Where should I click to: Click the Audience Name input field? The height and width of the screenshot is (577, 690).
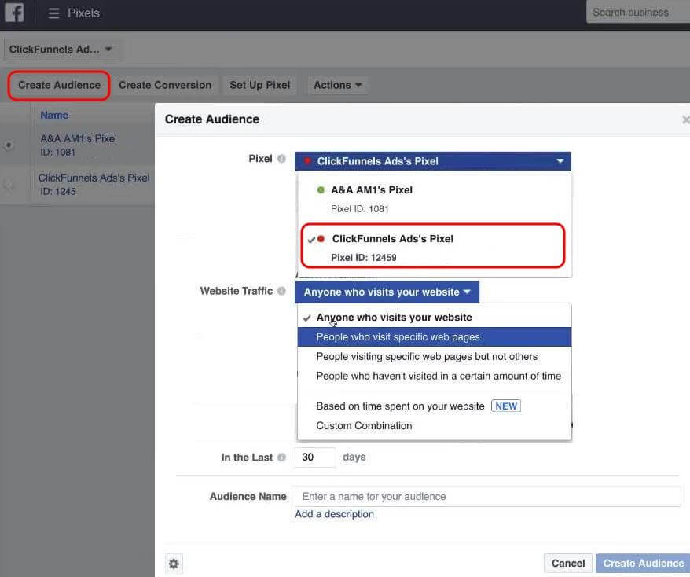tap(487, 497)
